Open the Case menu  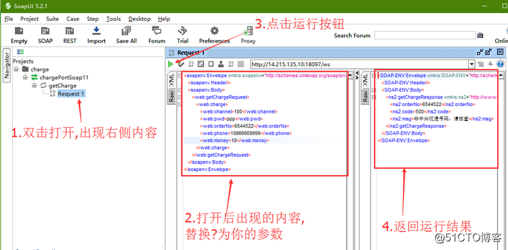click(x=72, y=19)
